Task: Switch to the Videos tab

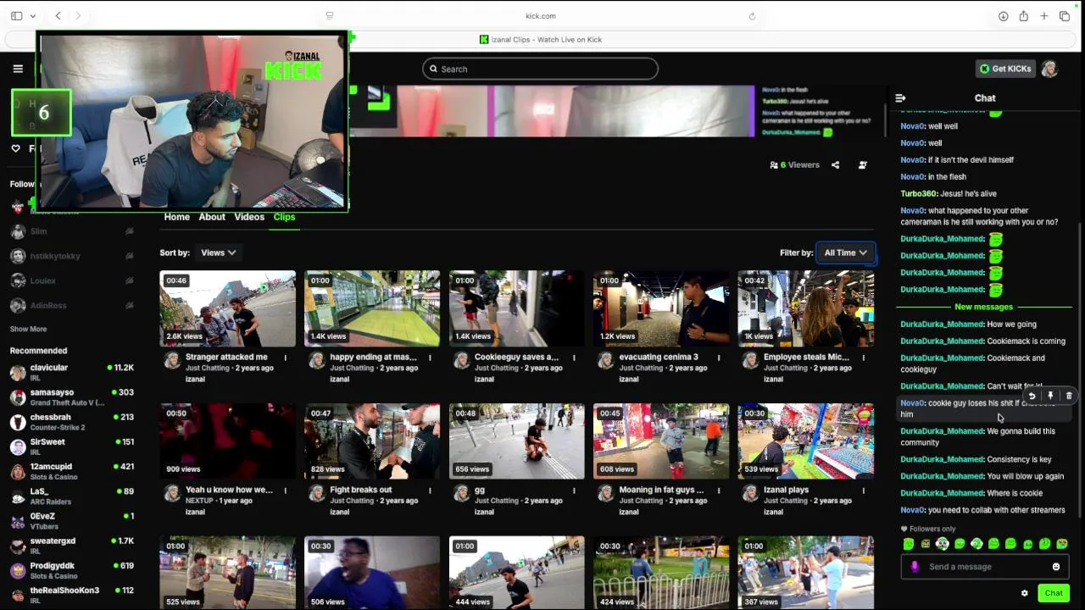Action: pos(249,217)
